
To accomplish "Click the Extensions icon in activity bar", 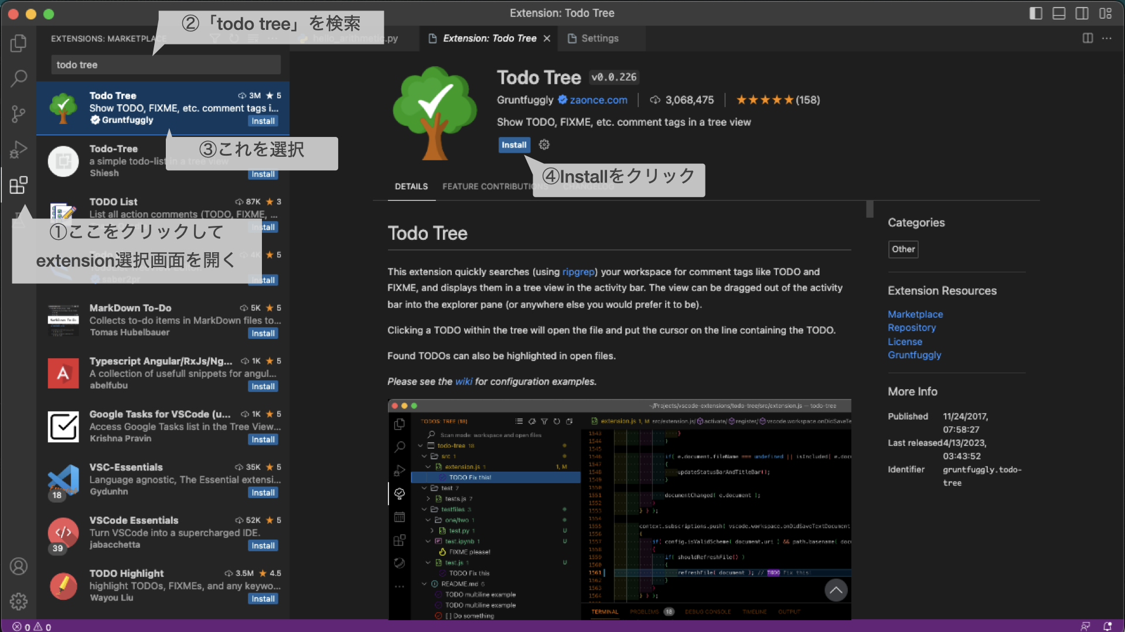I will (18, 185).
